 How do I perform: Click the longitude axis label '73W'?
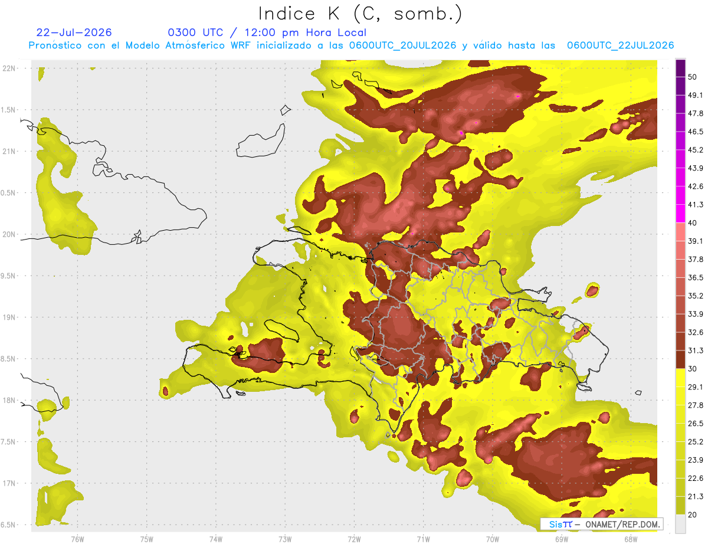coord(285,539)
